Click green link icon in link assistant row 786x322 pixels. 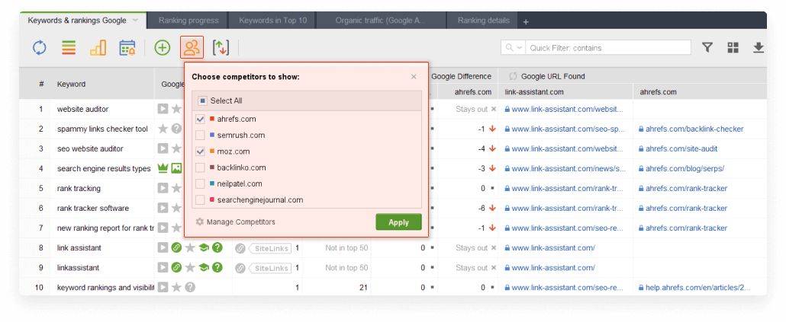176,247
